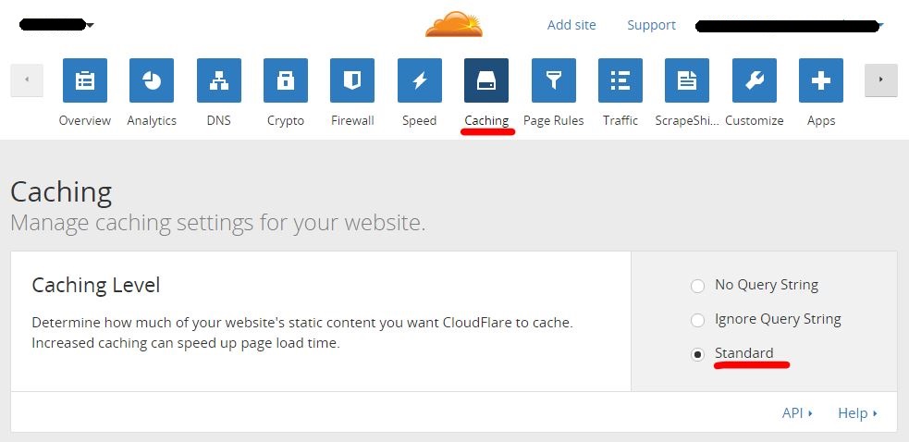909x442 pixels.
Task: Show more navigation items with right arrow
Action: coord(880,80)
